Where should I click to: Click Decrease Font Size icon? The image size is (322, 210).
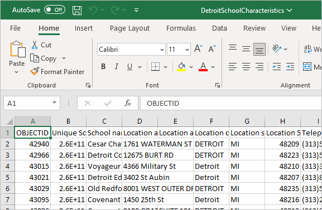pos(212,49)
